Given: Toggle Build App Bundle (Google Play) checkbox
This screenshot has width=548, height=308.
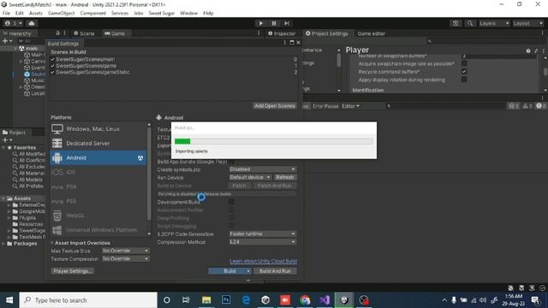Looking at the screenshot, I should 231,162.
